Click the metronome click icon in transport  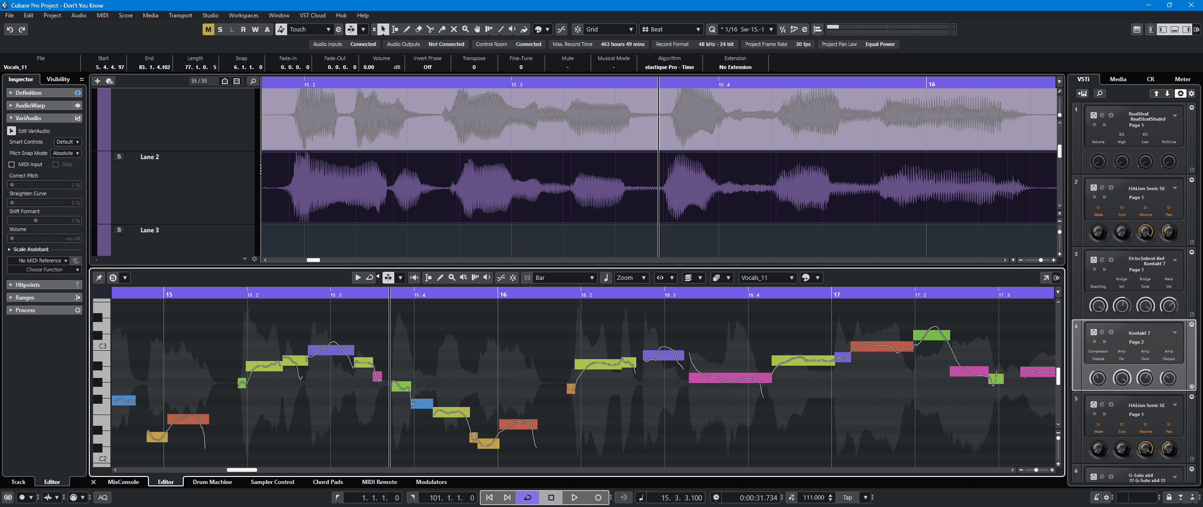[x=1096, y=498]
